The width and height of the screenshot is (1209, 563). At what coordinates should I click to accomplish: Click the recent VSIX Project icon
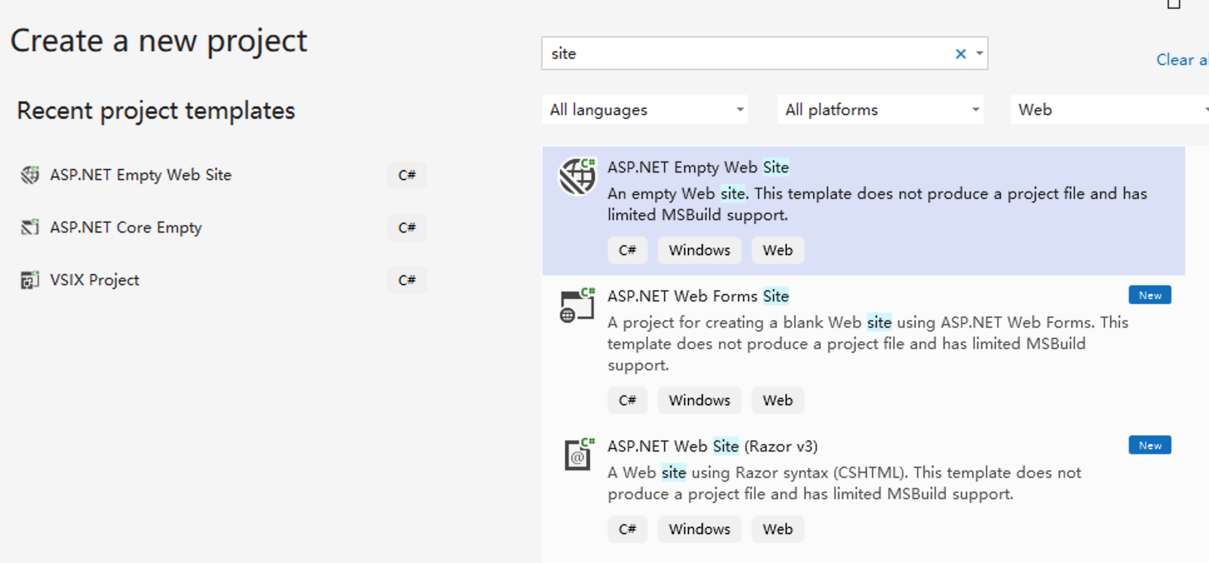click(x=29, y=280)
